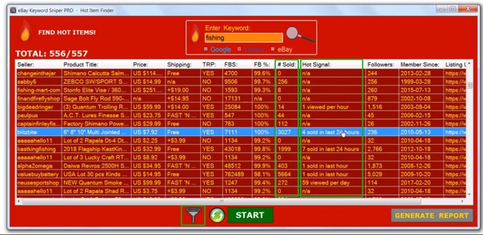Click the price cell 'US $7.92'
The width and height of the screenshot is (483, 235).
(x=146, y=132)
